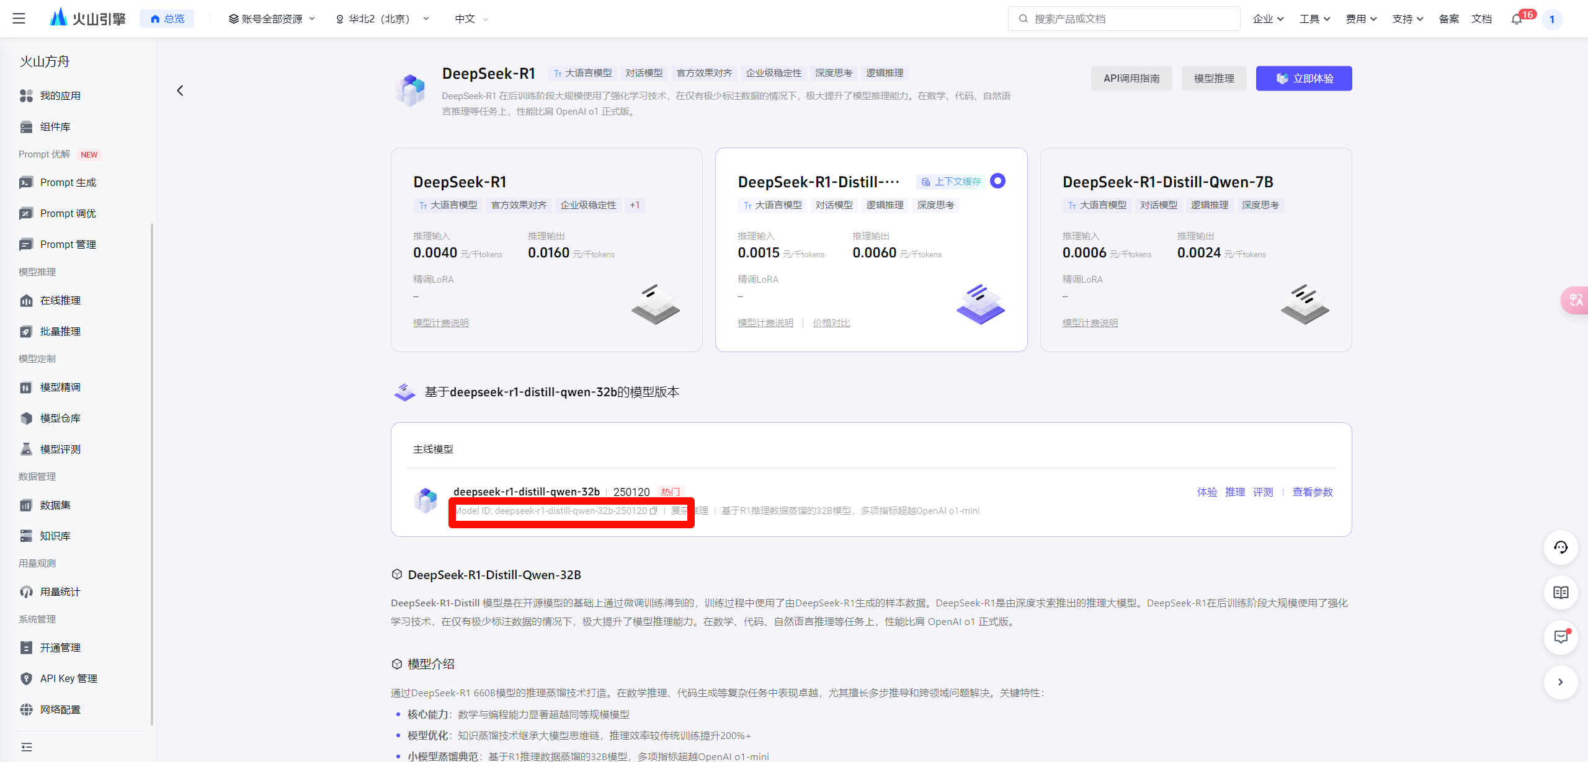Expand the 企业 top menu
The width and height of the screenshot is (1588, 762).
coord(1268,19)
